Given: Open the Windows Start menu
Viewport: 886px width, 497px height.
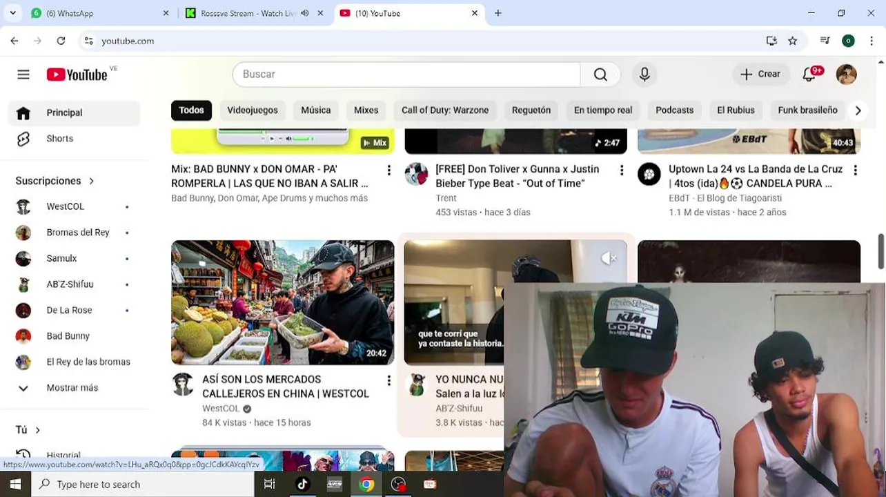Looking at the screenshot, I should tap(15, 485).
